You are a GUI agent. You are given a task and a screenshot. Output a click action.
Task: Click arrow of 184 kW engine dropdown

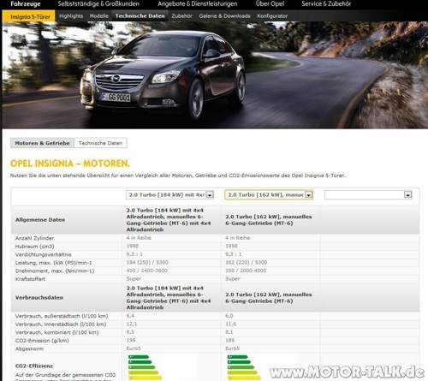click(x=210, y=195)
